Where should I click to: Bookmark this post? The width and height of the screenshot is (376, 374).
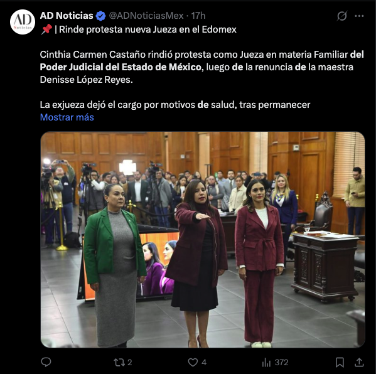point(340,362)
